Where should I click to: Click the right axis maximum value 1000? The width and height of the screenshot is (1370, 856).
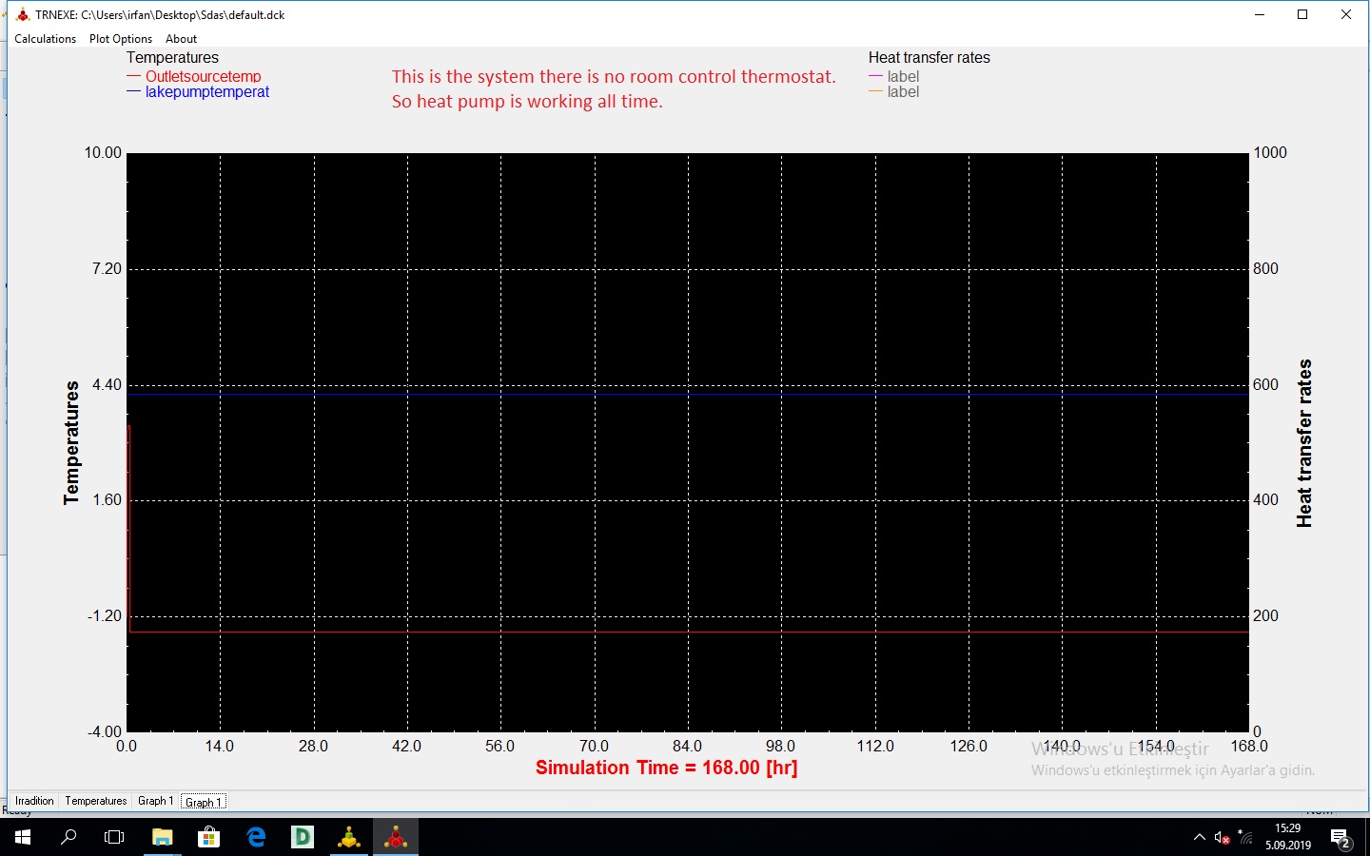pyautogui.click(x=1270, y=153)
